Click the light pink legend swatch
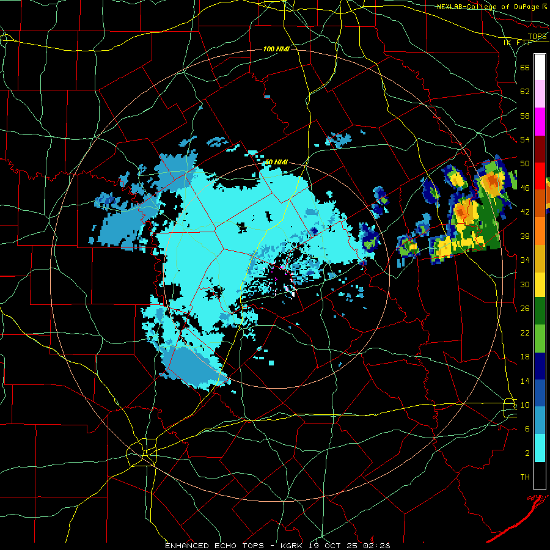550x550 pixels. click(x=540, y=94)
